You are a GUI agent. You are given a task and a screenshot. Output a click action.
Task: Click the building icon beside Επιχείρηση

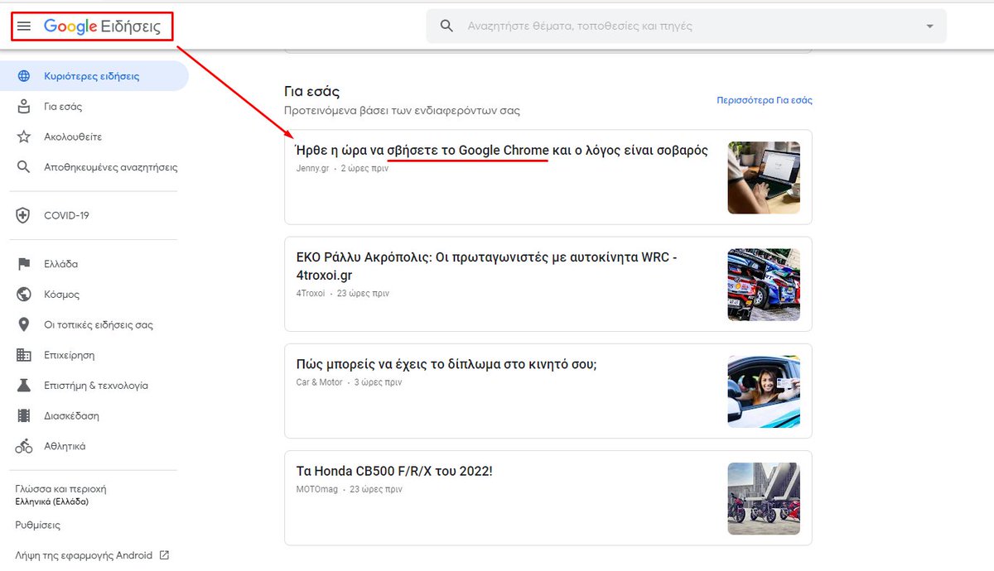click(24, 355)
